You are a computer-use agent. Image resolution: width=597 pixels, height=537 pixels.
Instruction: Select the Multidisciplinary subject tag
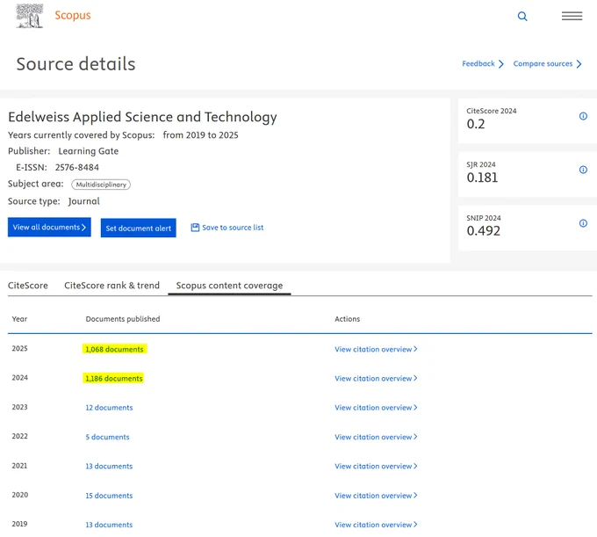coord(101,185)
